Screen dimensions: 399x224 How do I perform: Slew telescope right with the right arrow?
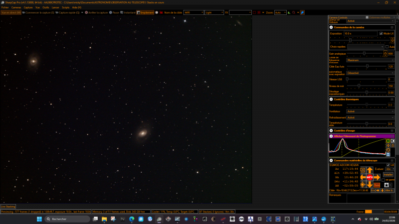[377, 177]
